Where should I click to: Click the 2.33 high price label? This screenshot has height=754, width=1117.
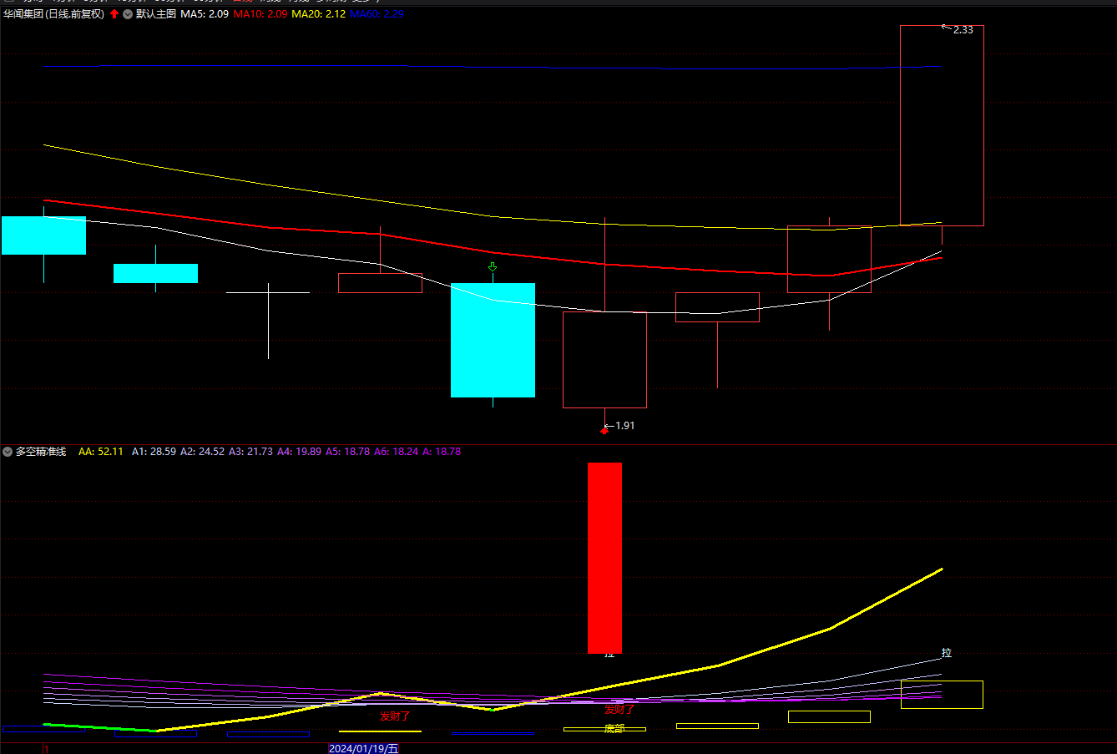963,30
